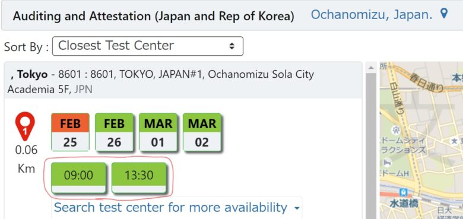Click the star landmark icon on the map
The image size is (463, 219).
point(454,141)
